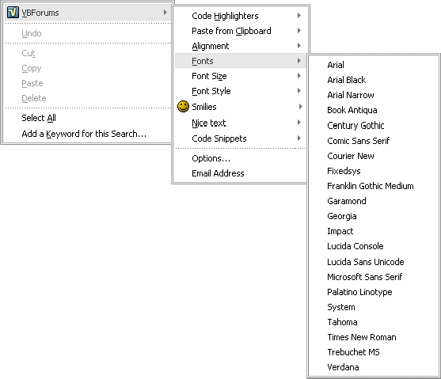441x379 pixels.
Task: Expand the Font Size submenu arrow
Action: (299, 76)
